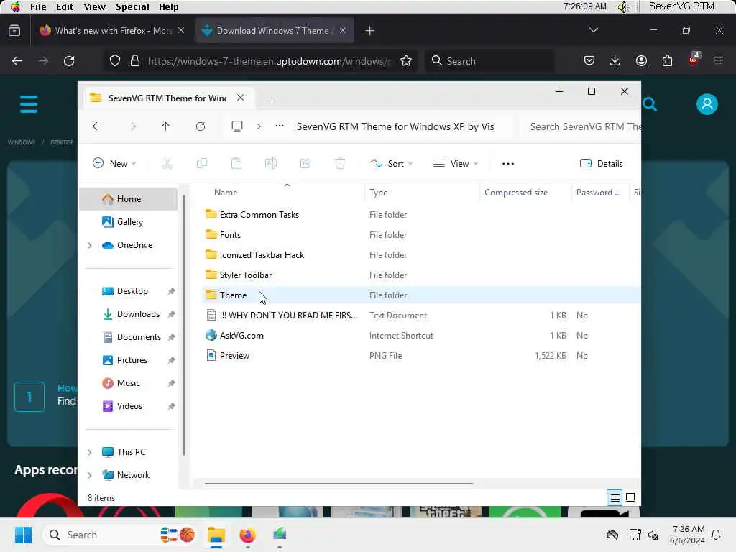Click the Uptodown search magnifier icon
Screen dimensions: 736x552
(x=650, y=104)
